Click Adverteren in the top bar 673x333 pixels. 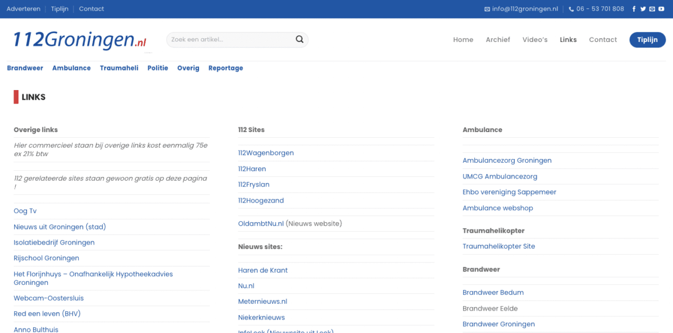[24, 9]
